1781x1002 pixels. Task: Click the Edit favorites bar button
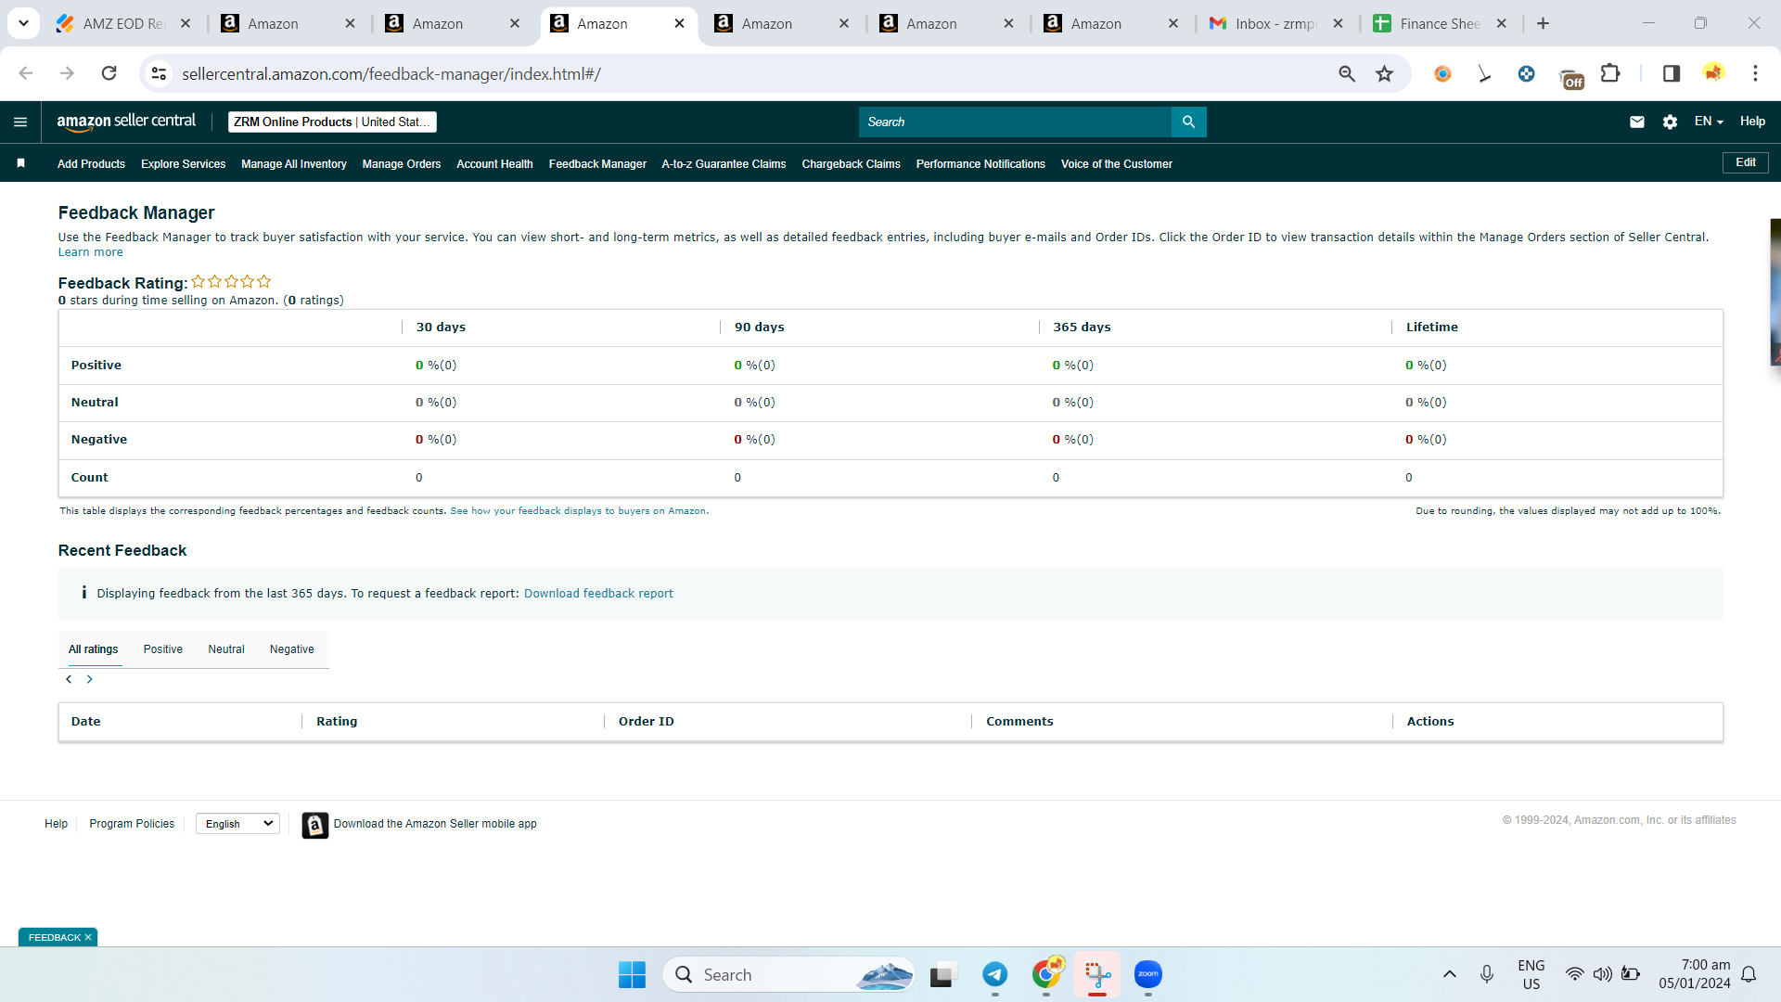click(1746, 162)
